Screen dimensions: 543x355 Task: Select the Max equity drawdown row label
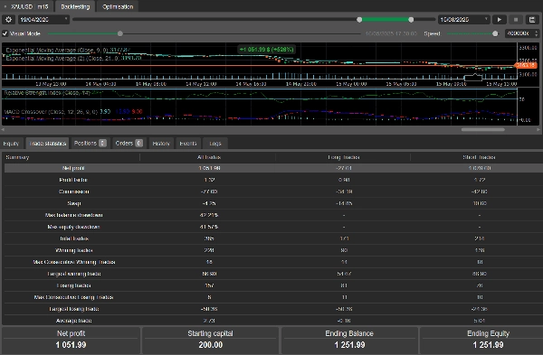click(x=74, y=227)
